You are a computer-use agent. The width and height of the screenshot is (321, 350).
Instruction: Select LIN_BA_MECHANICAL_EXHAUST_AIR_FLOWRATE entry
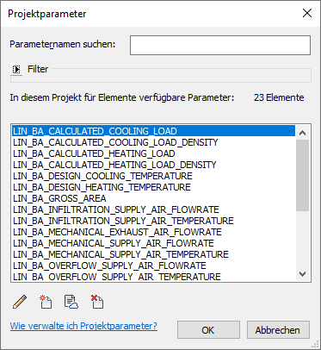coord(153,232)
